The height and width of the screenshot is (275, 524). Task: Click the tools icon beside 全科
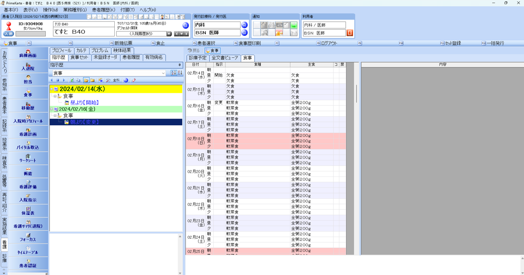point(108,80)
